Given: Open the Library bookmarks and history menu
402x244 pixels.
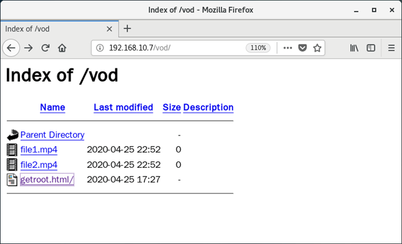Looking at the screenshot, I should [x=354, y=48].
